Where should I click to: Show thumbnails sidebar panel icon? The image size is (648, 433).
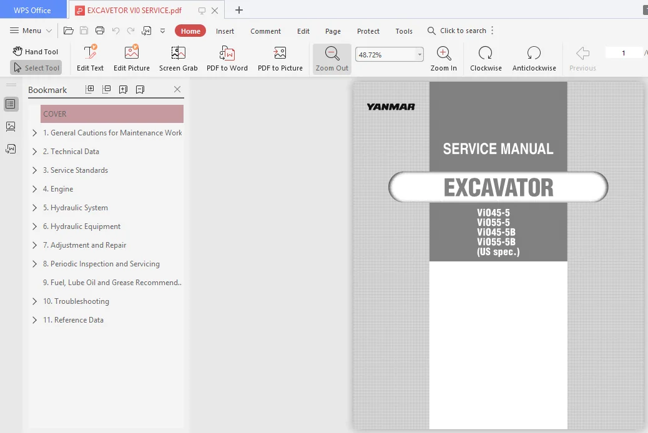pyautogui.click(x=11, y=127)
